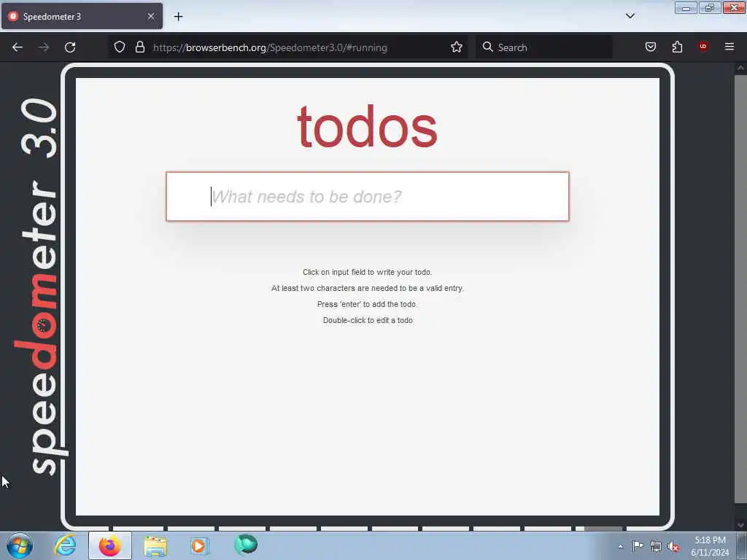
Task: Select the Firefox taskbar button
Action: [110, 545]
